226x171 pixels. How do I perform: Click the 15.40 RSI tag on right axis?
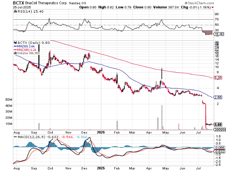click(219, 34)
